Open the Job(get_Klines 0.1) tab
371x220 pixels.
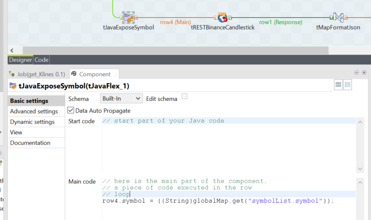(37, 74)
